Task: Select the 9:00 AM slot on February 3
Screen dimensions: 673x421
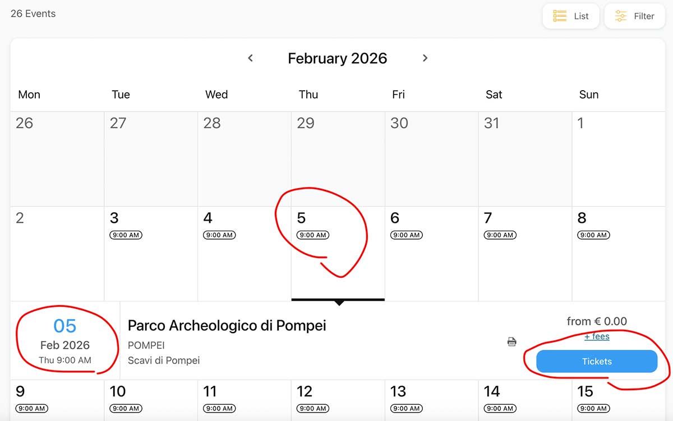Action: click(126, 235)
